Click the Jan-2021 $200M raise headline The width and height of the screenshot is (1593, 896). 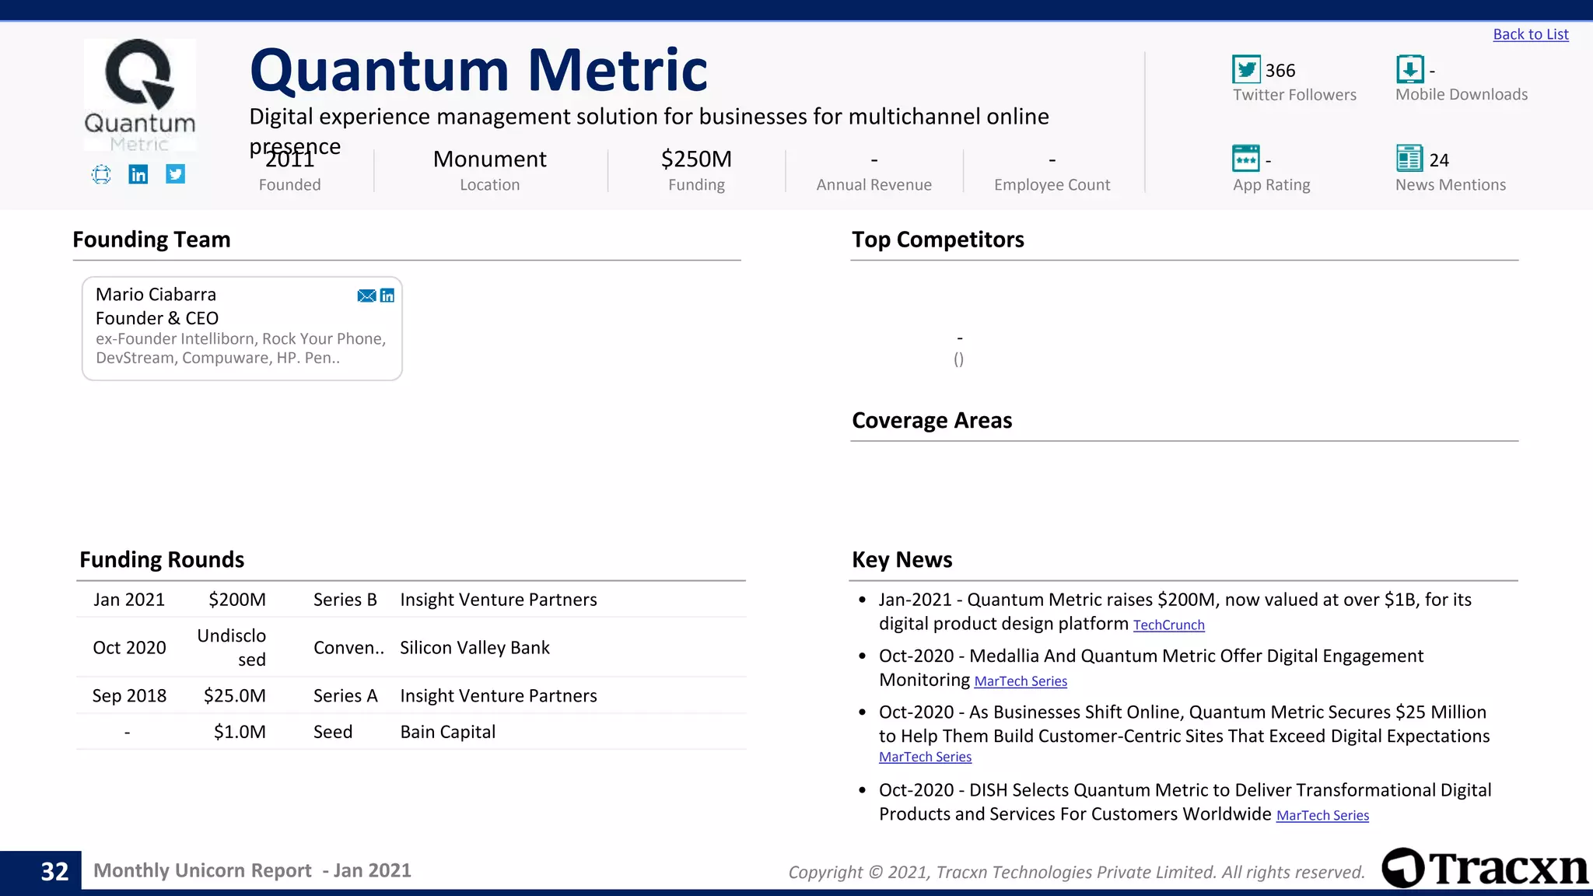(1175, 612)
